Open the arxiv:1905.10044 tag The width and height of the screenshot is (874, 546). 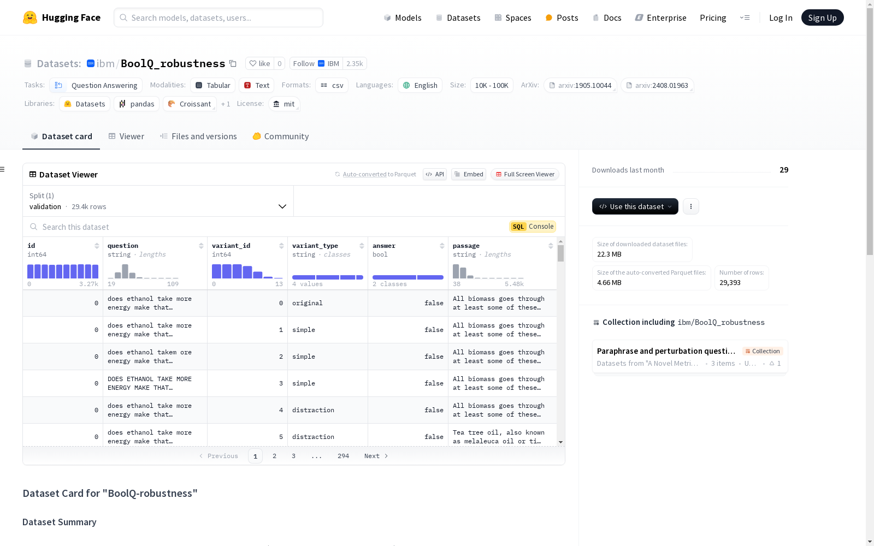580,85
